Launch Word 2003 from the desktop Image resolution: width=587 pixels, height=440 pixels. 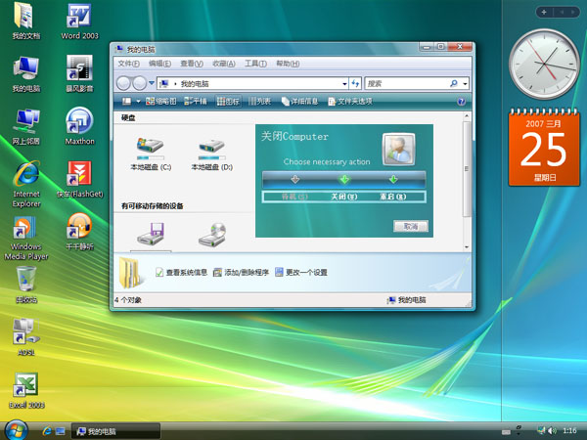79,21
